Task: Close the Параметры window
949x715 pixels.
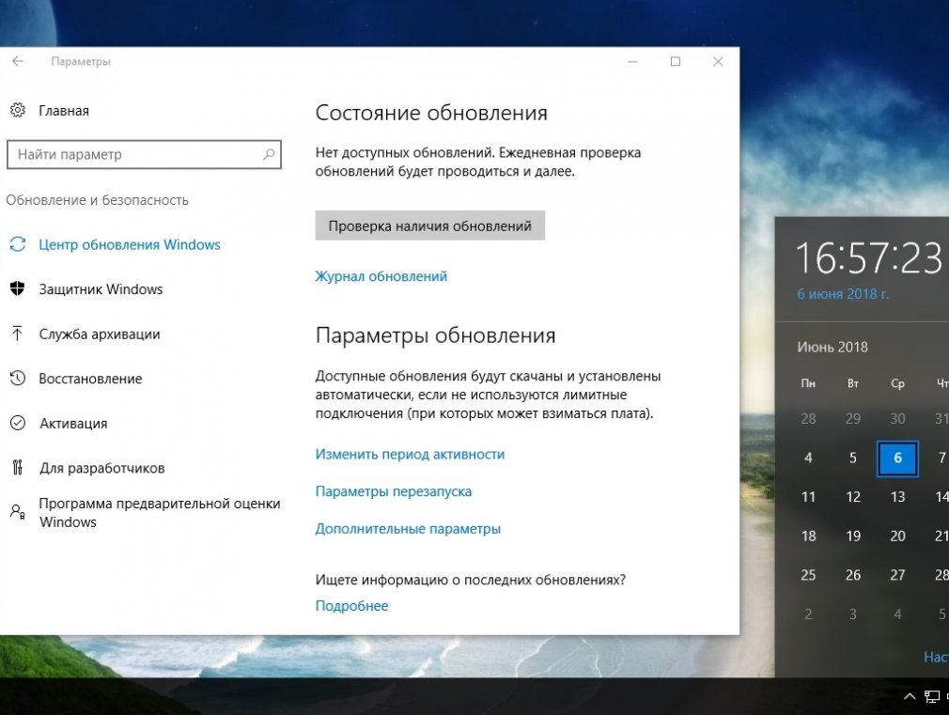Action: (718, 61)
